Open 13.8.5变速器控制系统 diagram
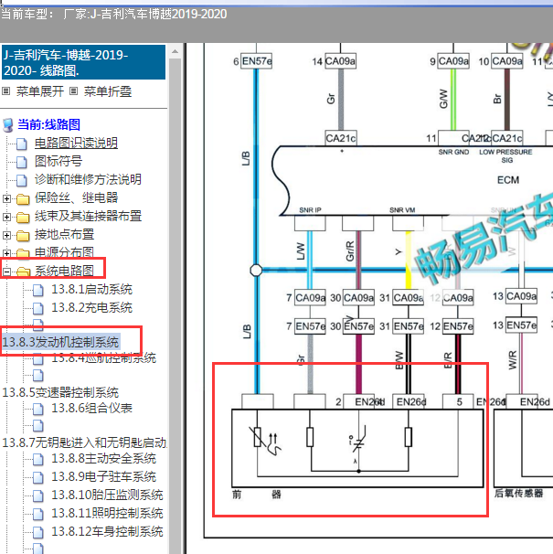553x554 pixels. point(60,392)
